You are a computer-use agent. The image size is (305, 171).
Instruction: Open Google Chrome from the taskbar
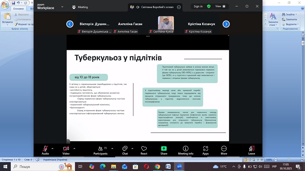[157, 166]
